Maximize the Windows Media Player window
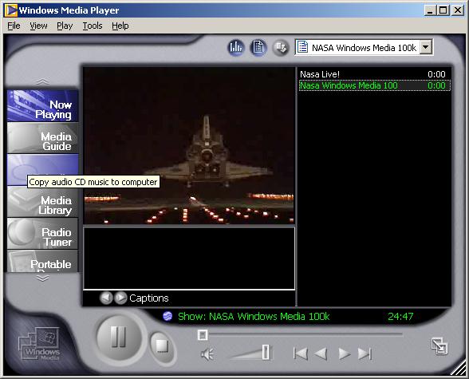 click(443, 10)
